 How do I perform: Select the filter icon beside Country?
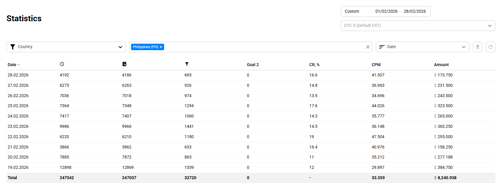coord(13,47)
